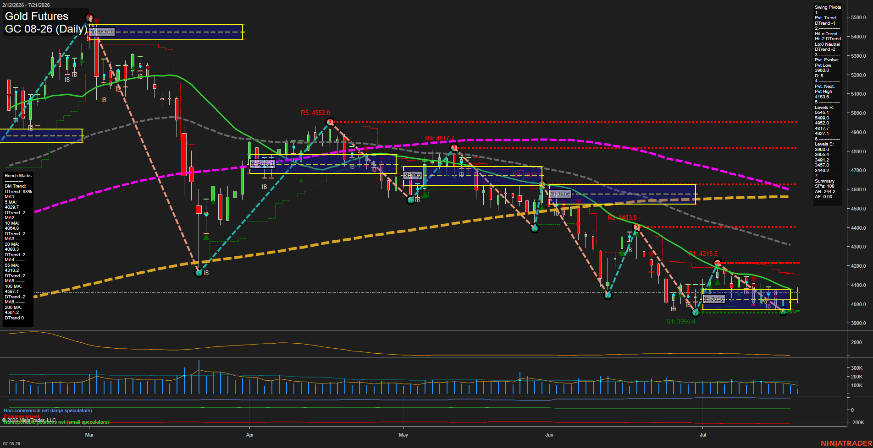Click the R4: 4817.7 resistance label
The height and width of the screenshot is (448, 873).
[x=439, y=138]
